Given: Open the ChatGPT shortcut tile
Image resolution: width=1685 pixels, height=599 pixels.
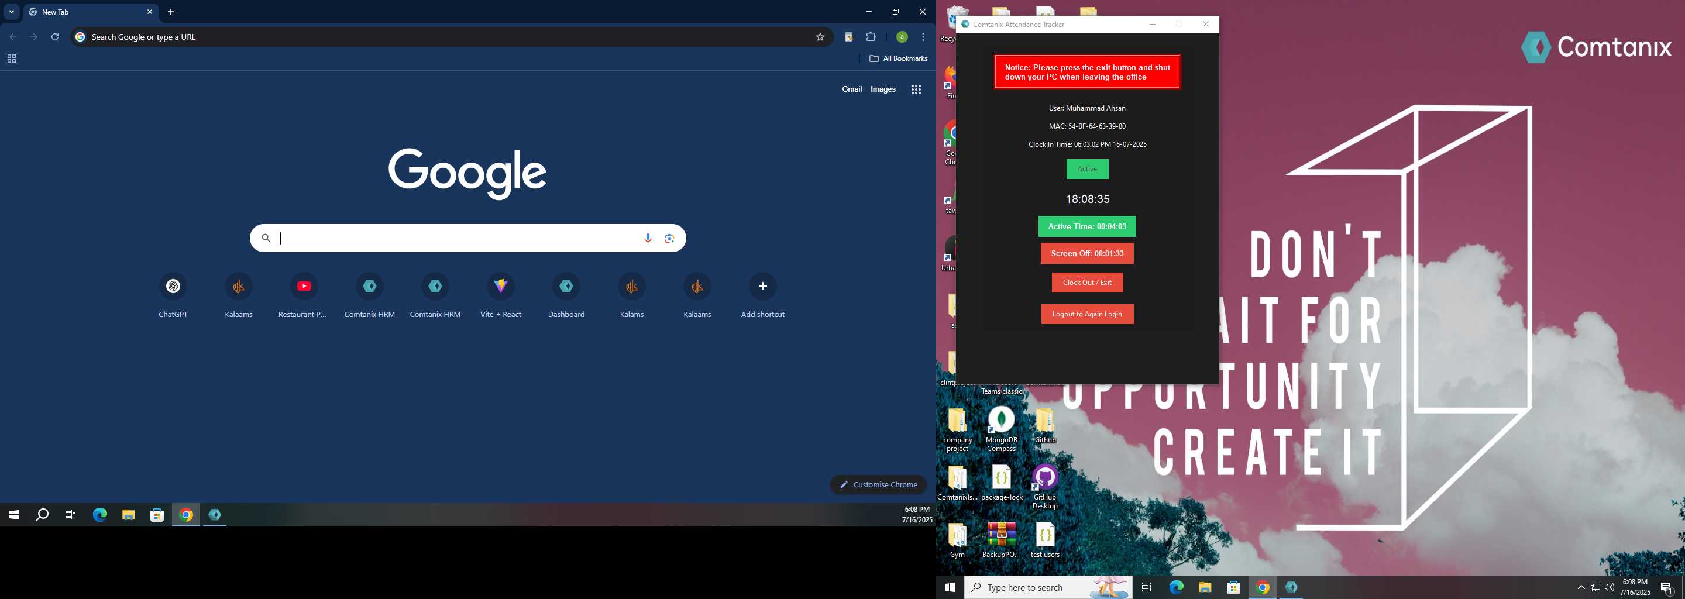Looking at the screenshot, I should 173,295.
